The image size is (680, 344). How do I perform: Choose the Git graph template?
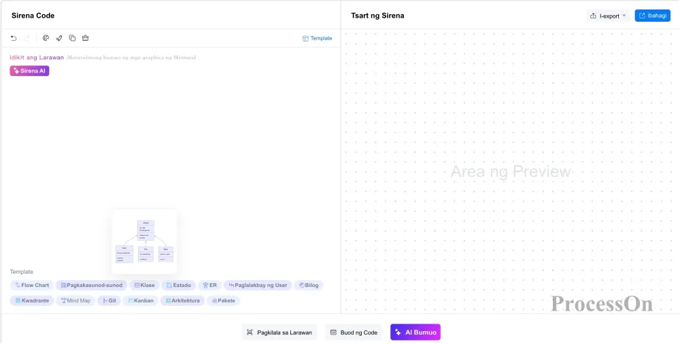109,300
